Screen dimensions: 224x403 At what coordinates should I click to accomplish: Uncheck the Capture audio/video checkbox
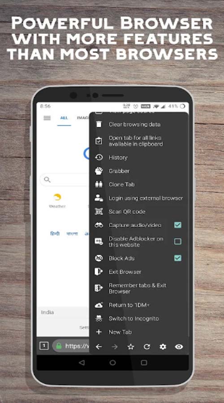pyautogui.click(x=178, y=225)
